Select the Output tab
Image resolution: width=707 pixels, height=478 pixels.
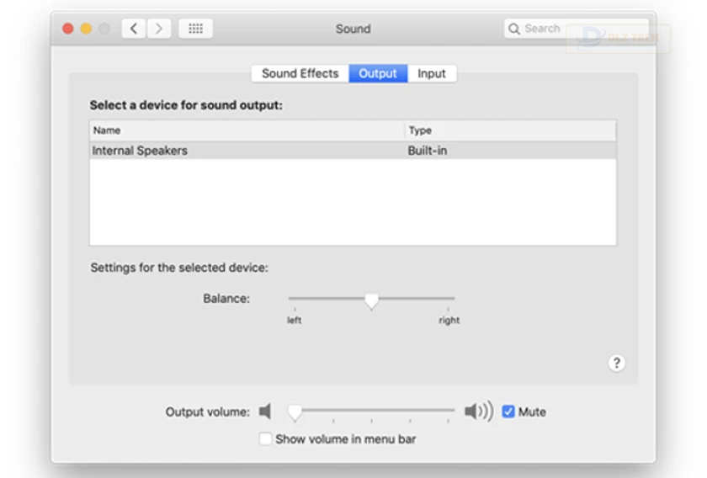tap(378, 73)
